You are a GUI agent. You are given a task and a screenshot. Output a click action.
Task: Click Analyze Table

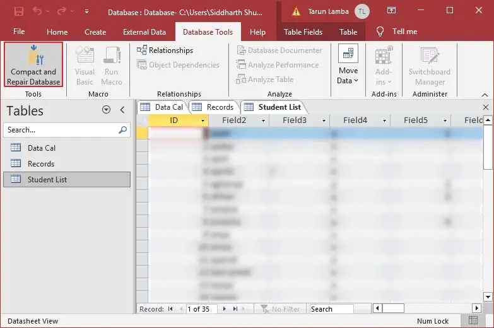point(265,79)
